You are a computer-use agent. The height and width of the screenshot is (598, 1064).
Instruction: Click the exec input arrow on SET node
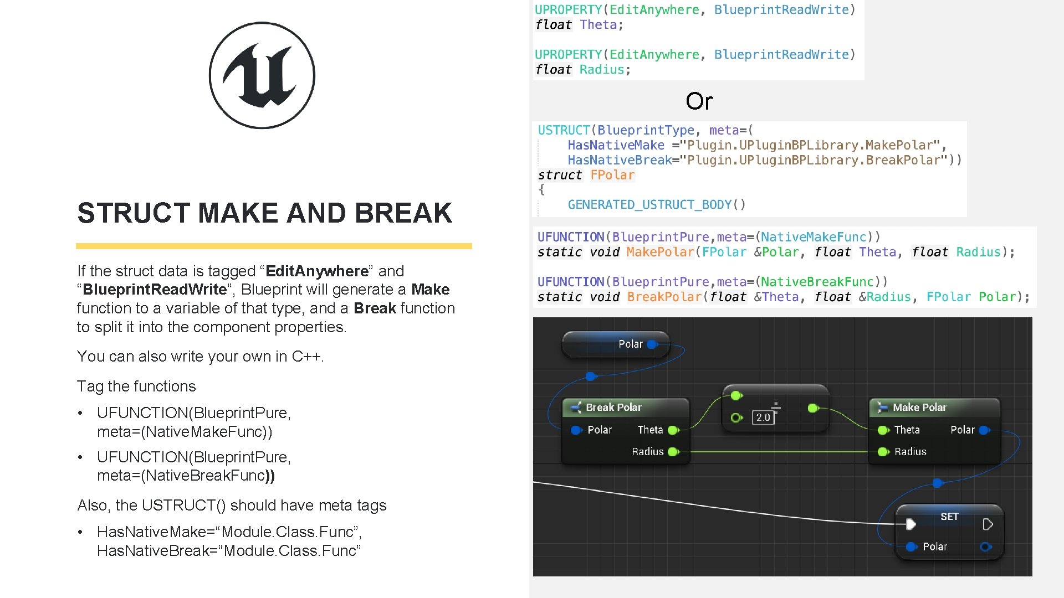click(x=912, y=524)
